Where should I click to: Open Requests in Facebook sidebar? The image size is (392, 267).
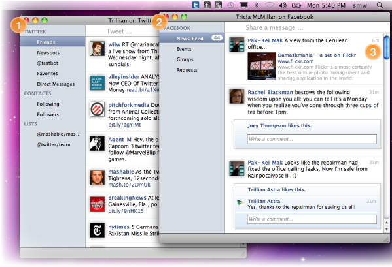[192, 70]
